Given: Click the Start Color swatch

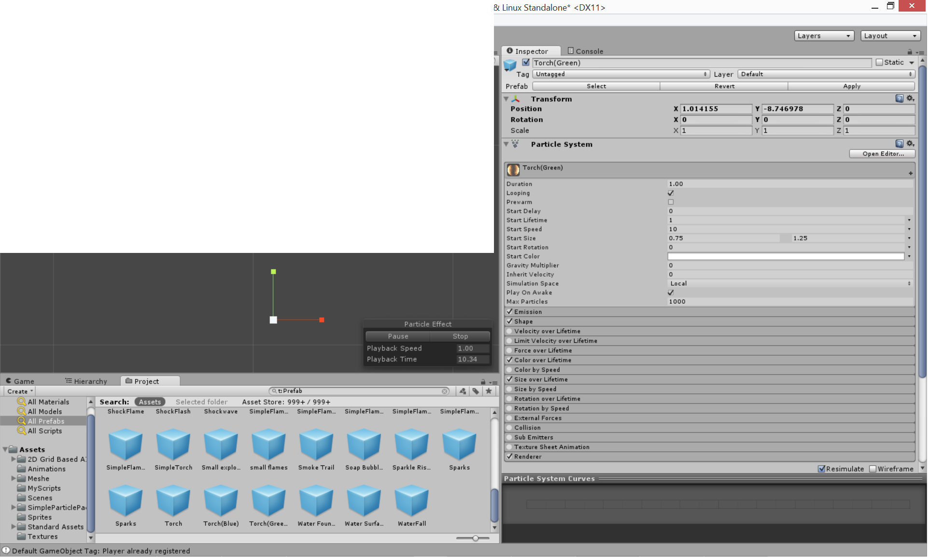Looking at the screenshot, I should (786, 256).
